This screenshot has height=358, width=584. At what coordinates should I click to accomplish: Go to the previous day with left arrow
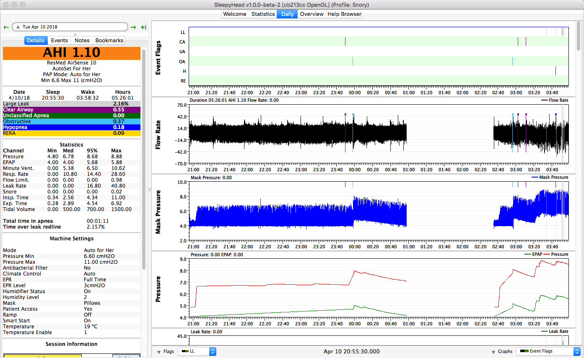pos(6,27)
